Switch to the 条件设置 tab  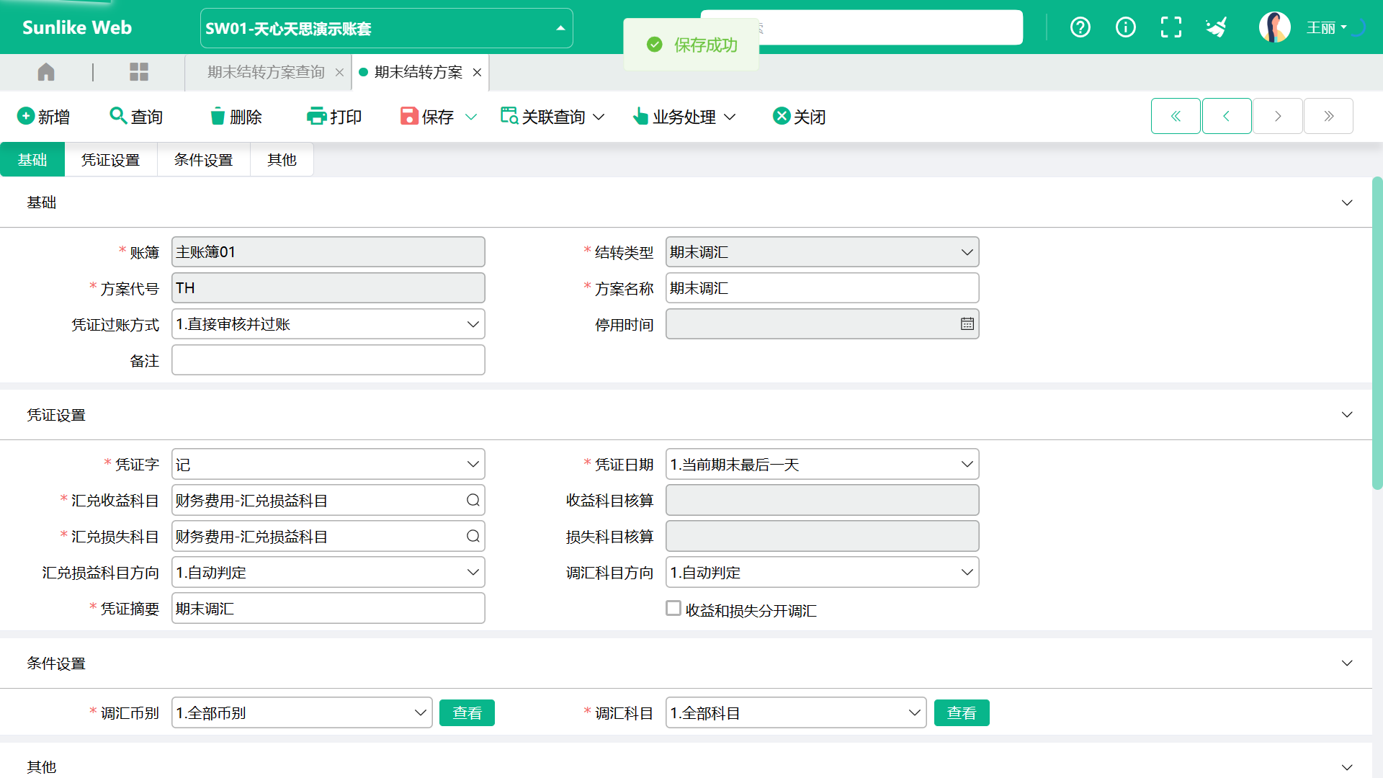point(203,160)
